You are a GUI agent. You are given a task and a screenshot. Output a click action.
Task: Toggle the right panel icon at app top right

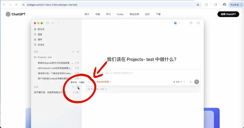pyautogui.click(x=198, y=23)
